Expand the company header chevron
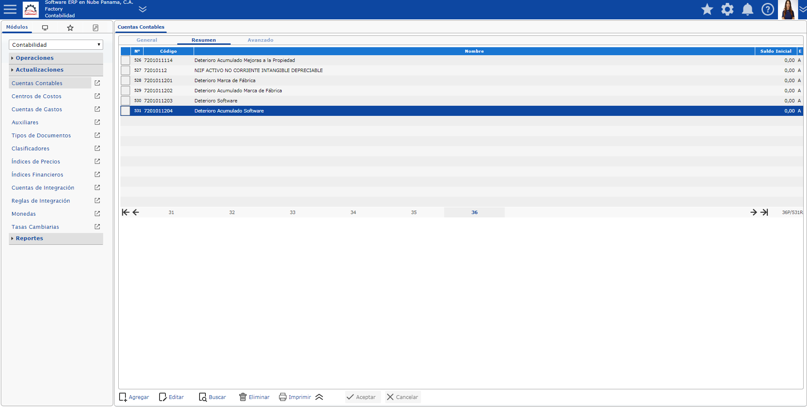Image resolution: width=807 pixels, height=407 pixels. [143, 9]
